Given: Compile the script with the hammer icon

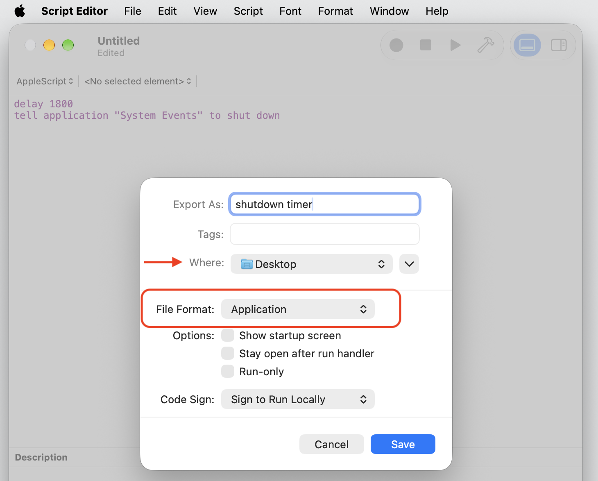Looking at the screenshot, I should point(485,45).
